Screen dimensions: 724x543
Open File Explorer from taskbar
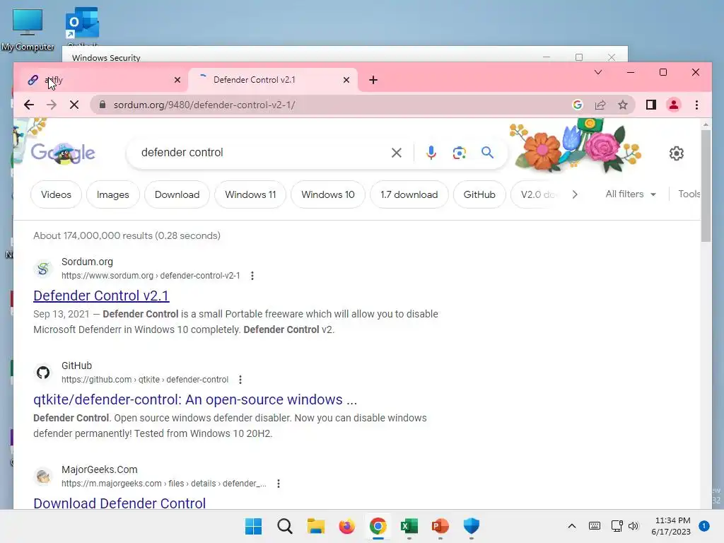(316, 526)
